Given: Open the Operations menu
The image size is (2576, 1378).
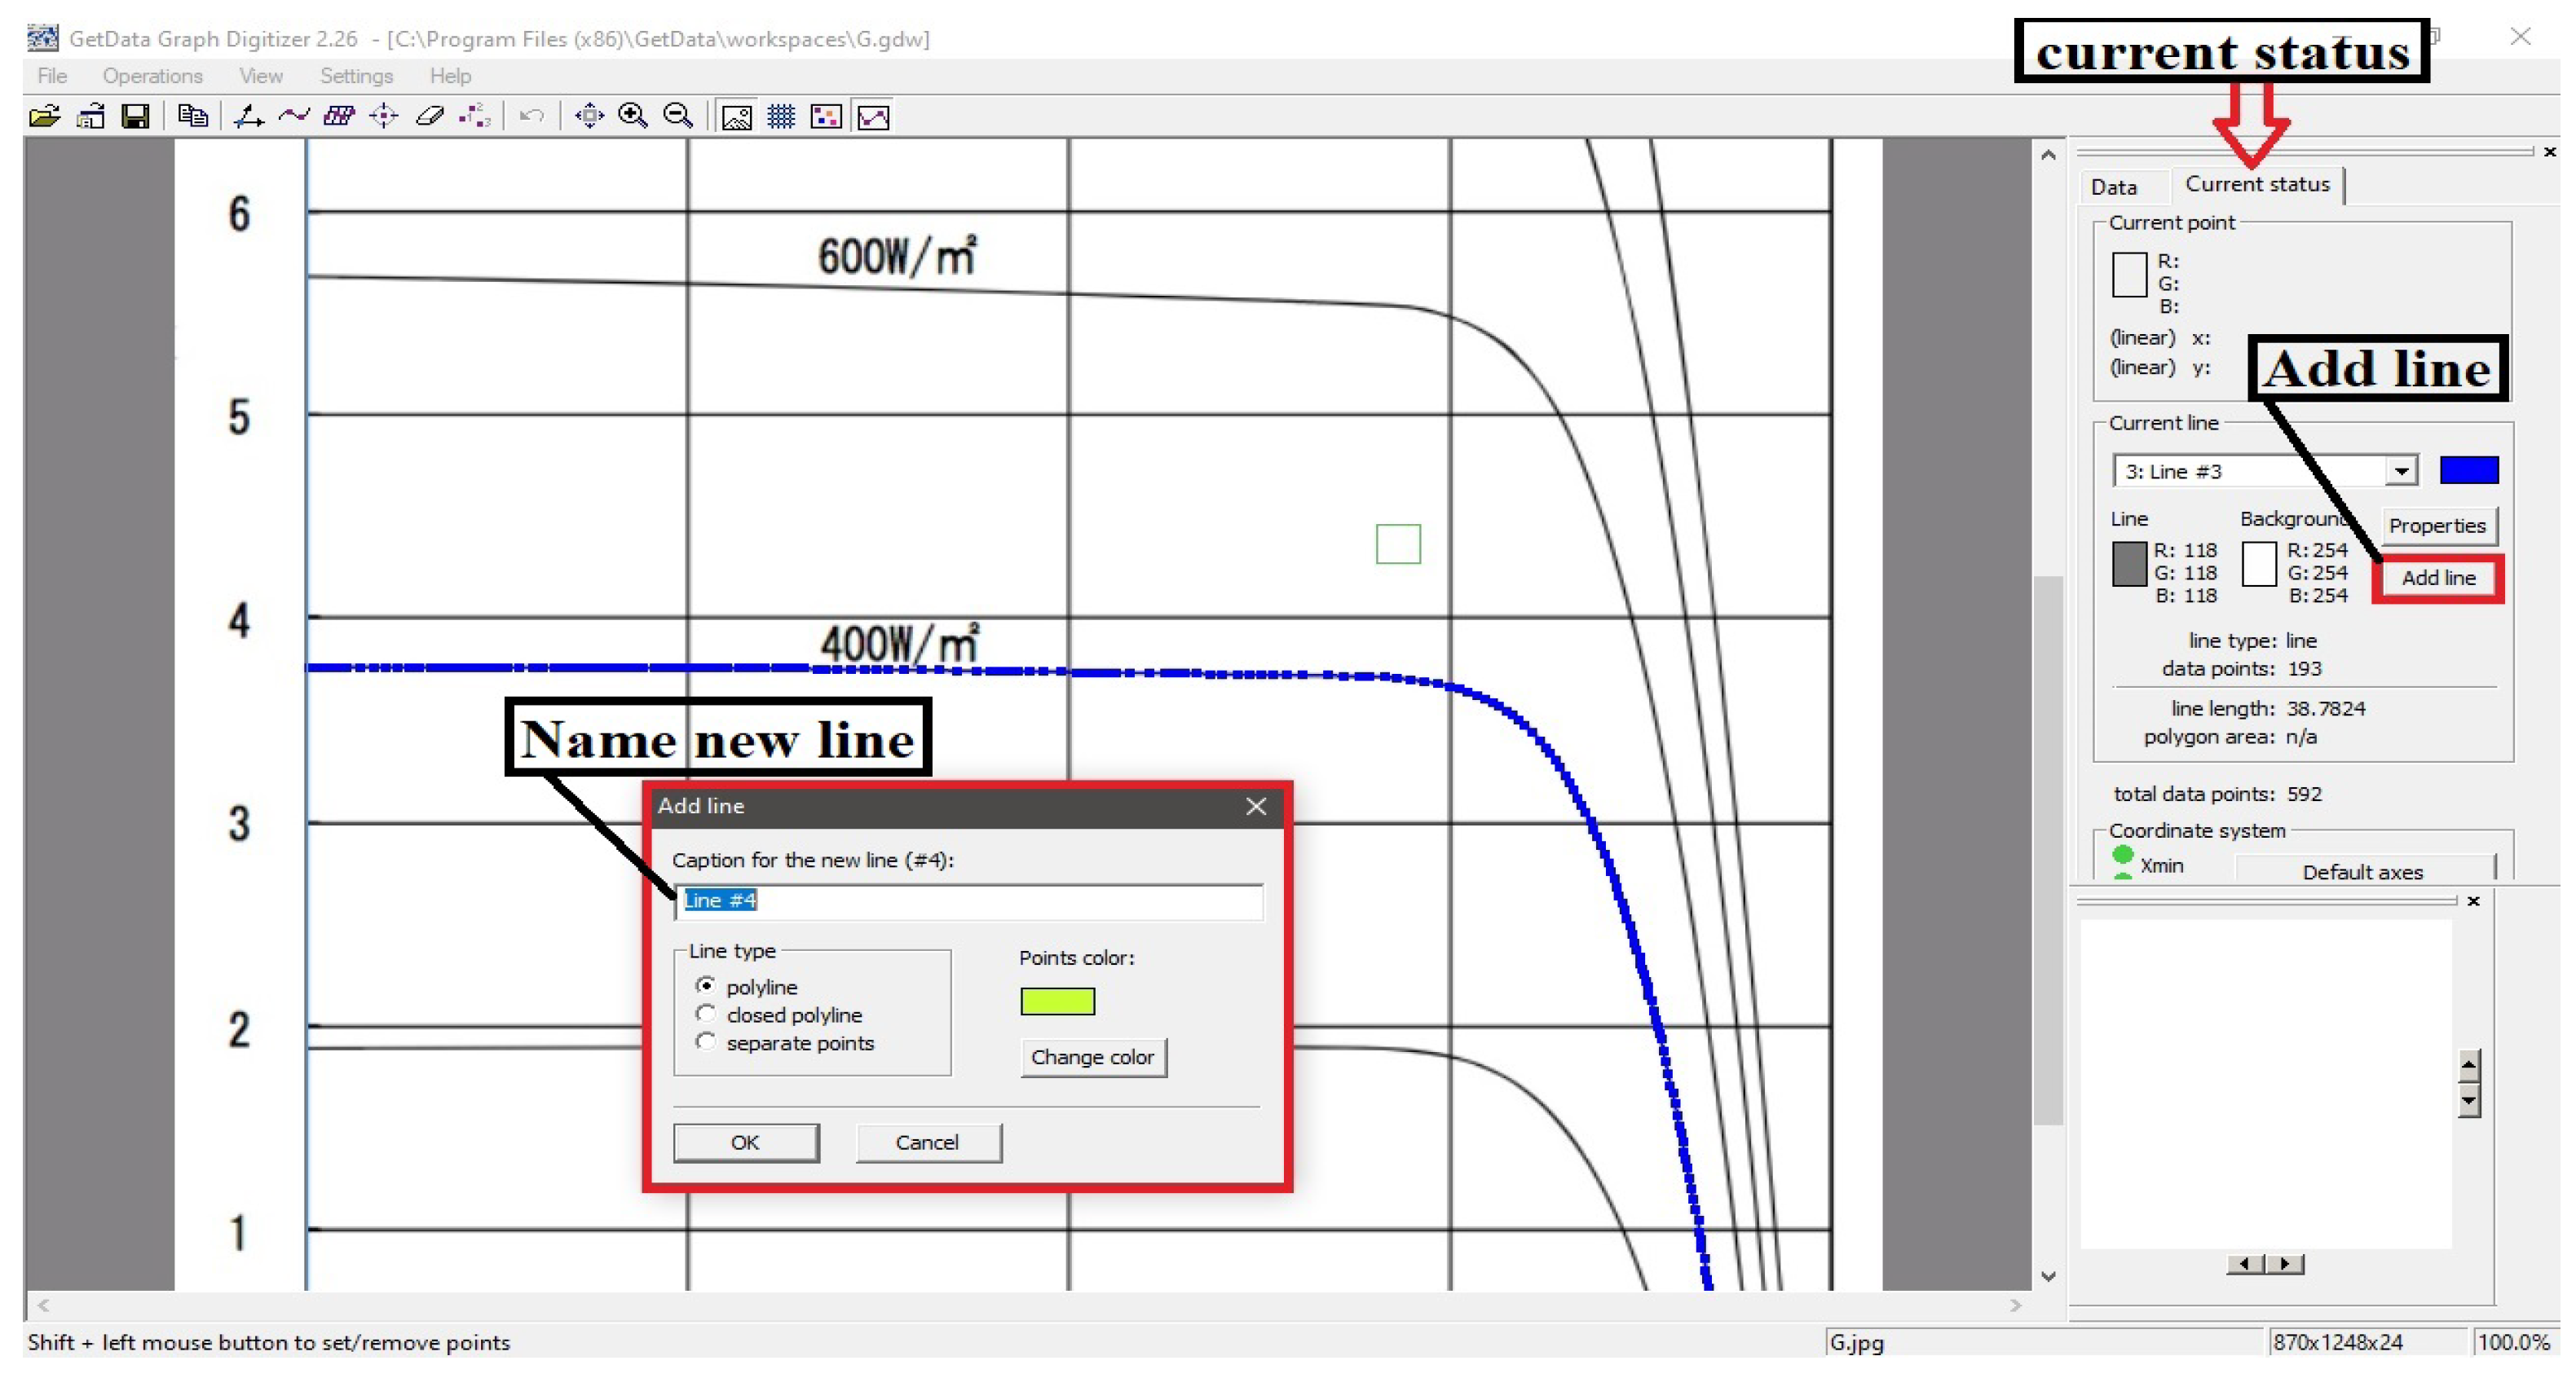Looking at the screenshot, I should pos(152,76).
